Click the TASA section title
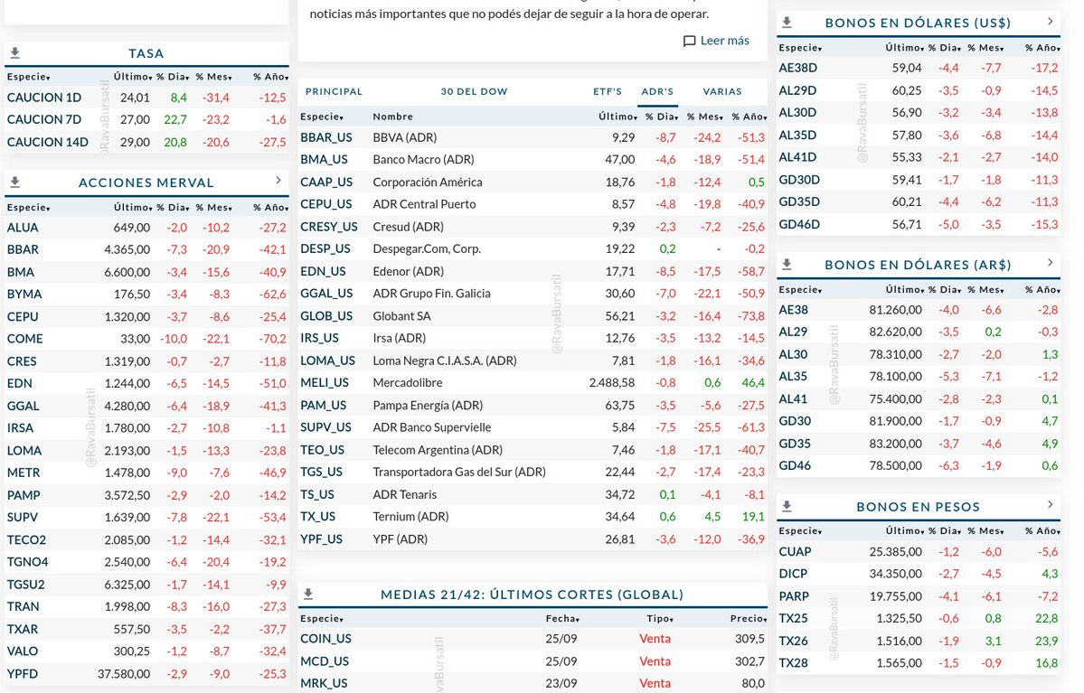The height and width of the screenshot is (693, 1084). pyautogui.click(x=146, y=53)
